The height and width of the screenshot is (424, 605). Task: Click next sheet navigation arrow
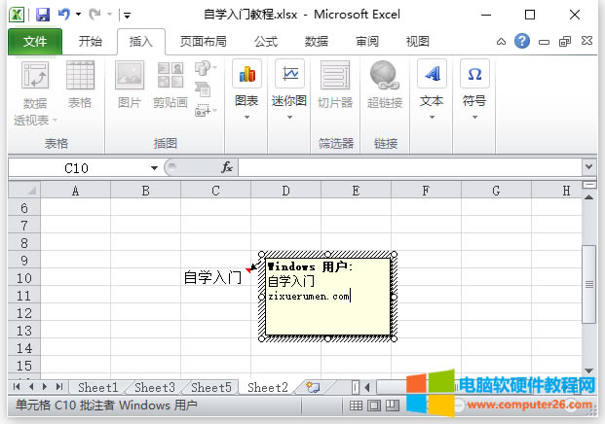(45, 386)
